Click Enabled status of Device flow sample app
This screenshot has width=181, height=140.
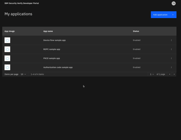137,40
